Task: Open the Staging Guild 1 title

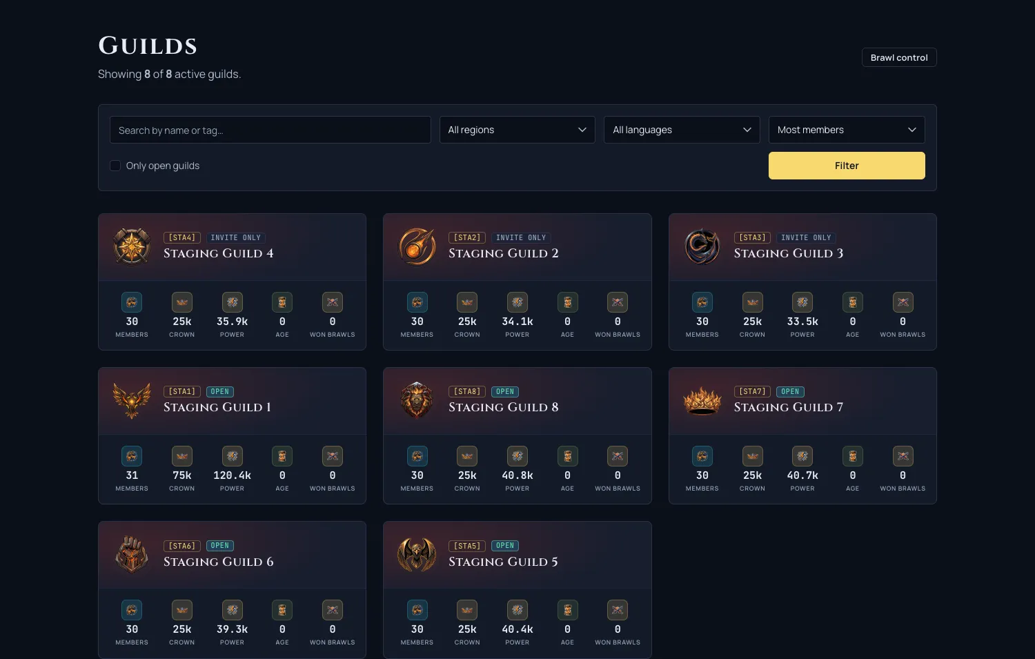Action: (217, 407)
